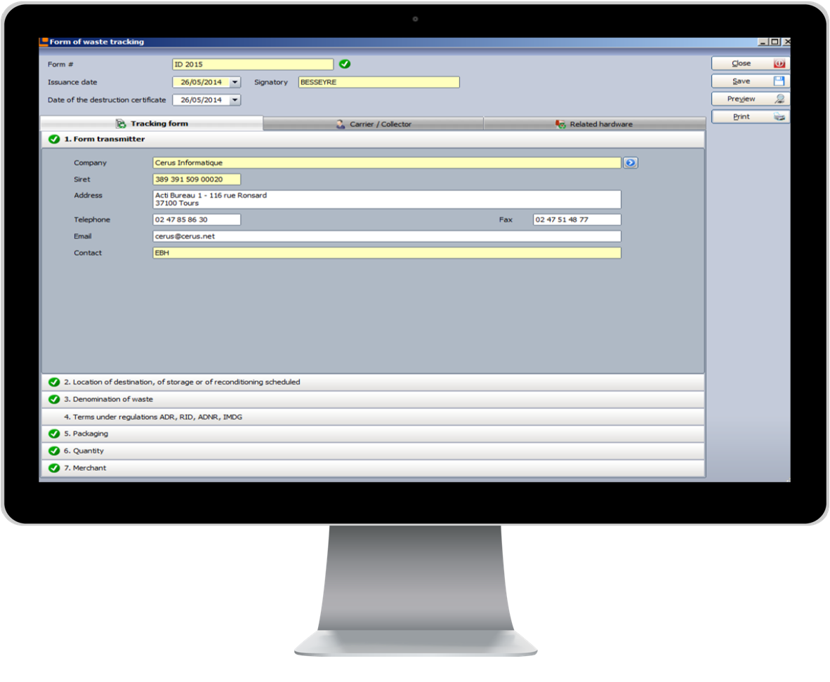This screenshot has width=830, height=682.
Task: Click the Address text area
Action: pos(386,199)
